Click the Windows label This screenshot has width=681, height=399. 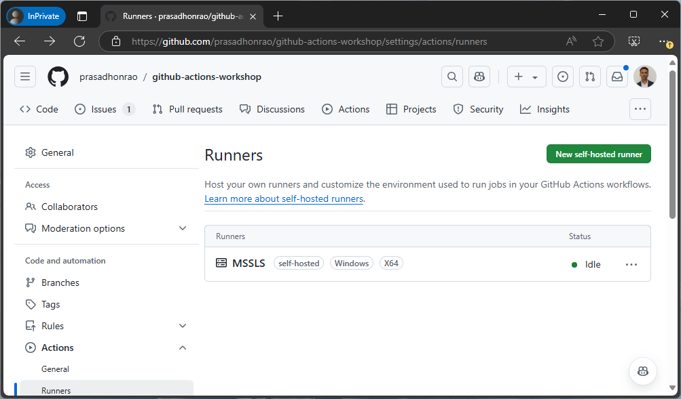coord(351,263)
